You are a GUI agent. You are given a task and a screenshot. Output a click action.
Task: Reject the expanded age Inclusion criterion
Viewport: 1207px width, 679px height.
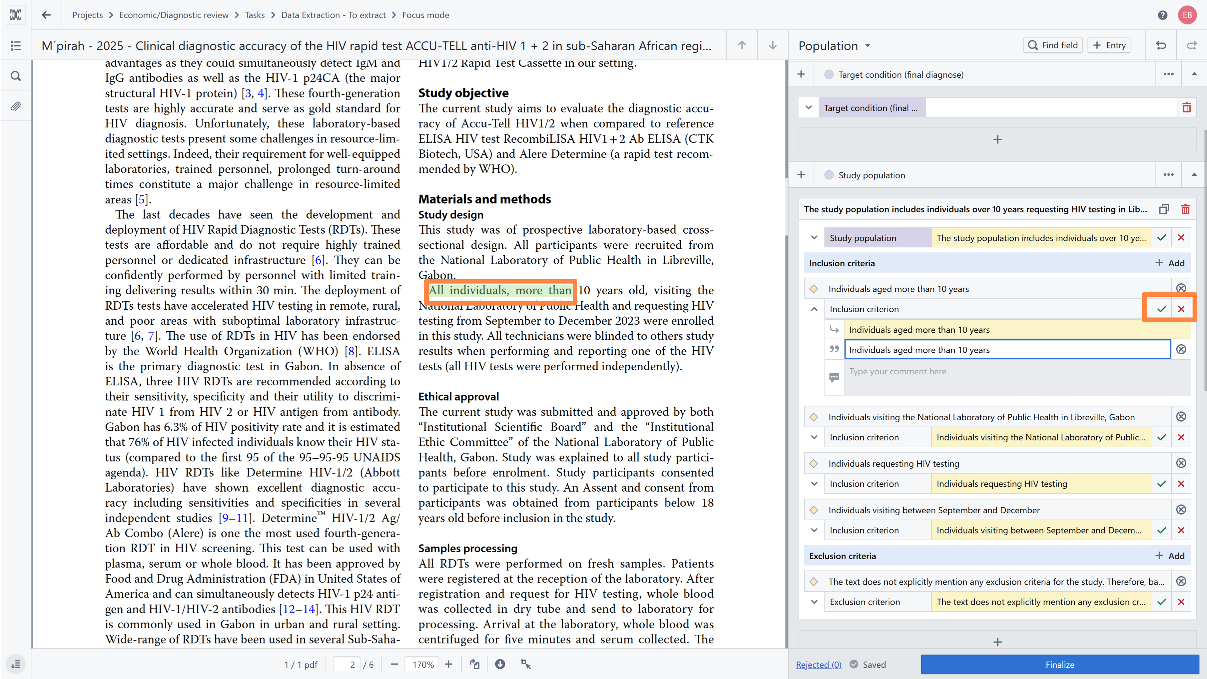[1181, 309]
